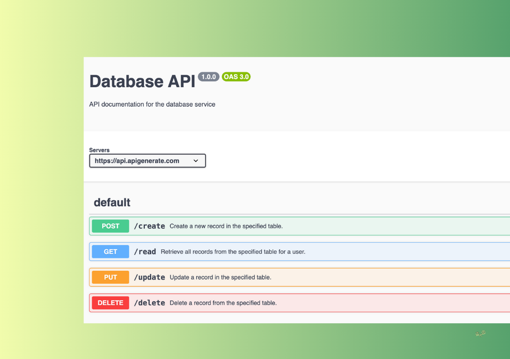510x359 pixels.
Task: Click the blue GET method badge
Action: pyautogui.click(x=111, y=252)
